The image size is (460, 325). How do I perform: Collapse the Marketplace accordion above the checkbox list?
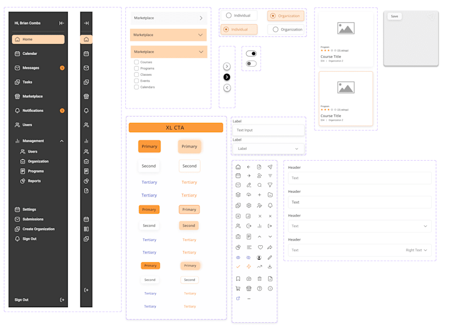168,52
